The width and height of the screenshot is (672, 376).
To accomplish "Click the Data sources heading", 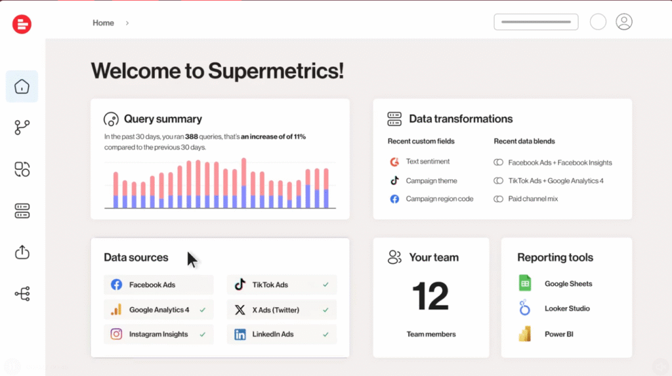I will click(x=136, y=257).
